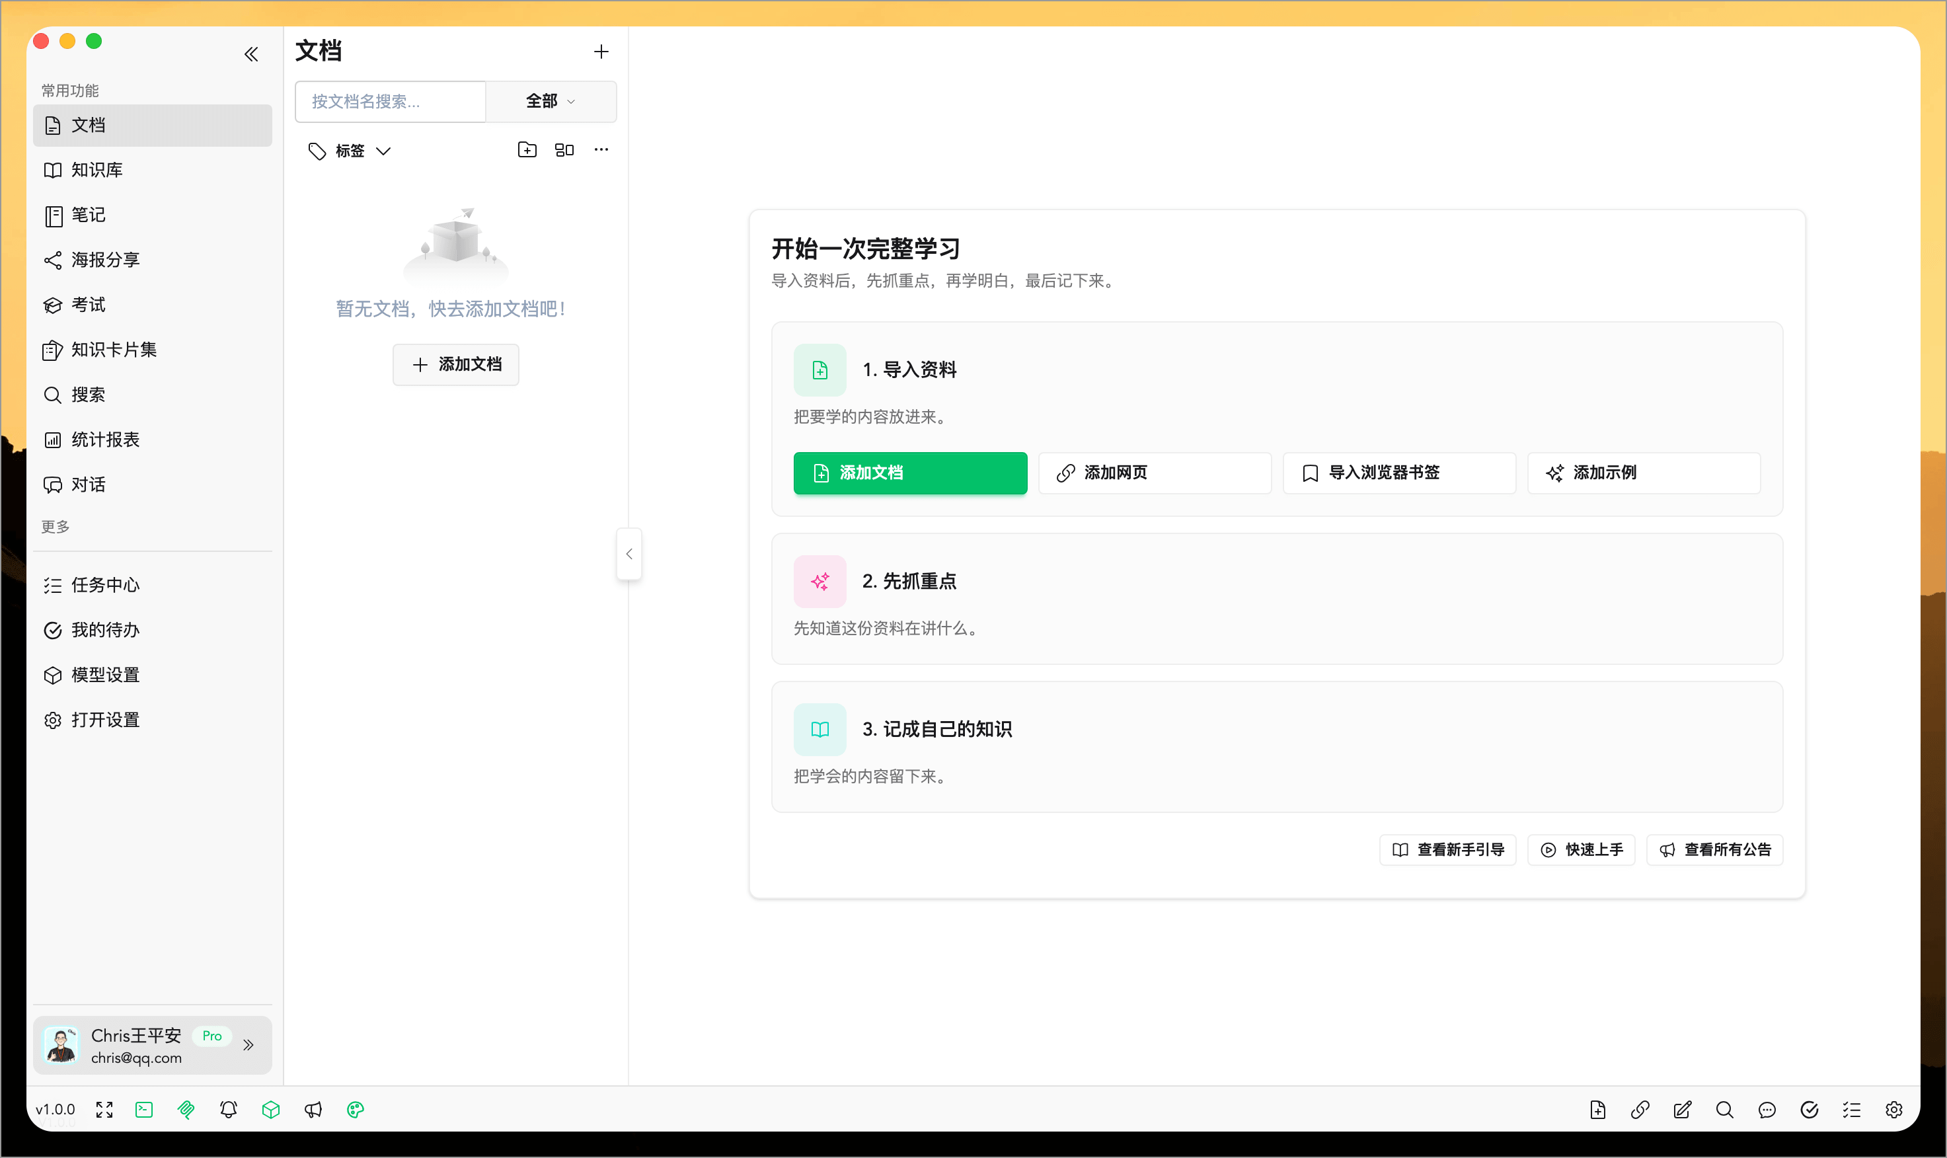Viewport: 1947px width, 1158px height.
Task: Open 任务中心 from the sidebar menu
Action: [x=106, y=584]
